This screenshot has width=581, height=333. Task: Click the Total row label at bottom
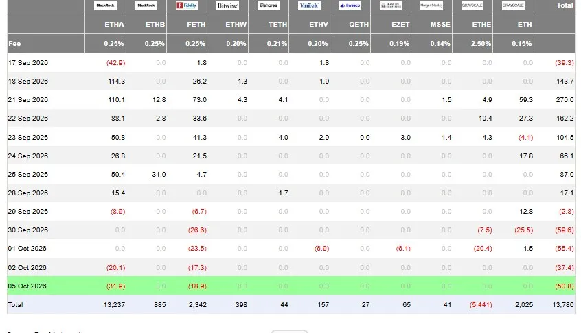click(x=15, y=304)
